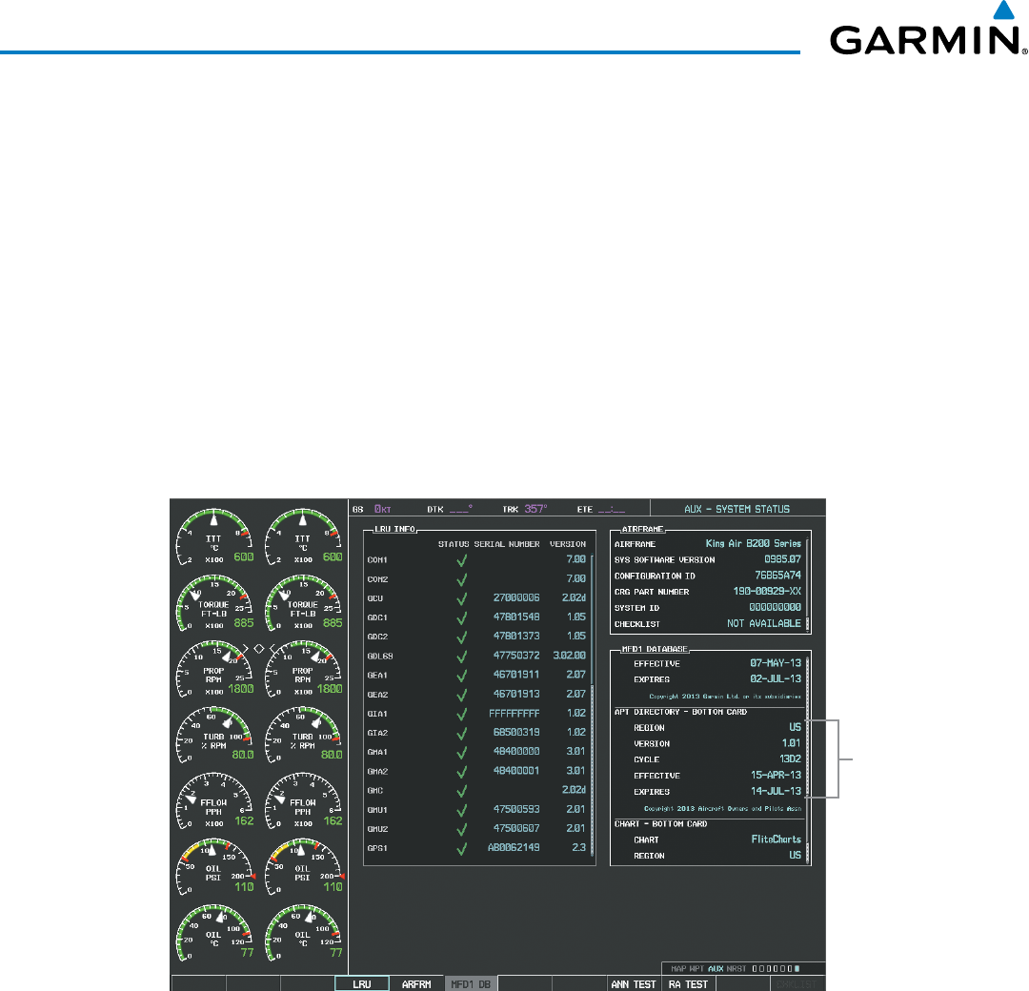Click the green status checkmark for GEA2

click(x=462, y=695)
